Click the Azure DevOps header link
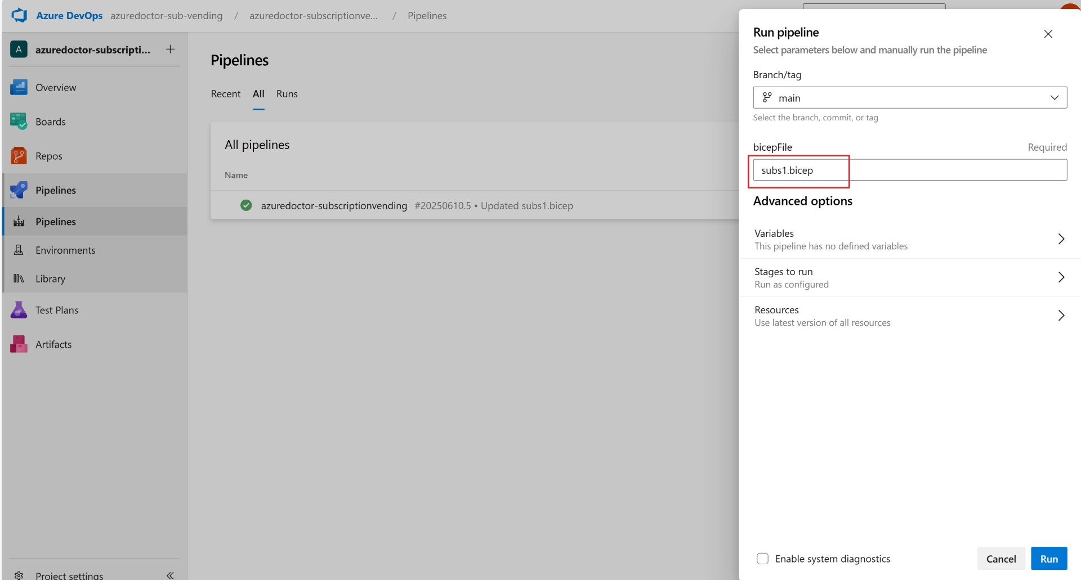1081x580 pixels. 69,16
